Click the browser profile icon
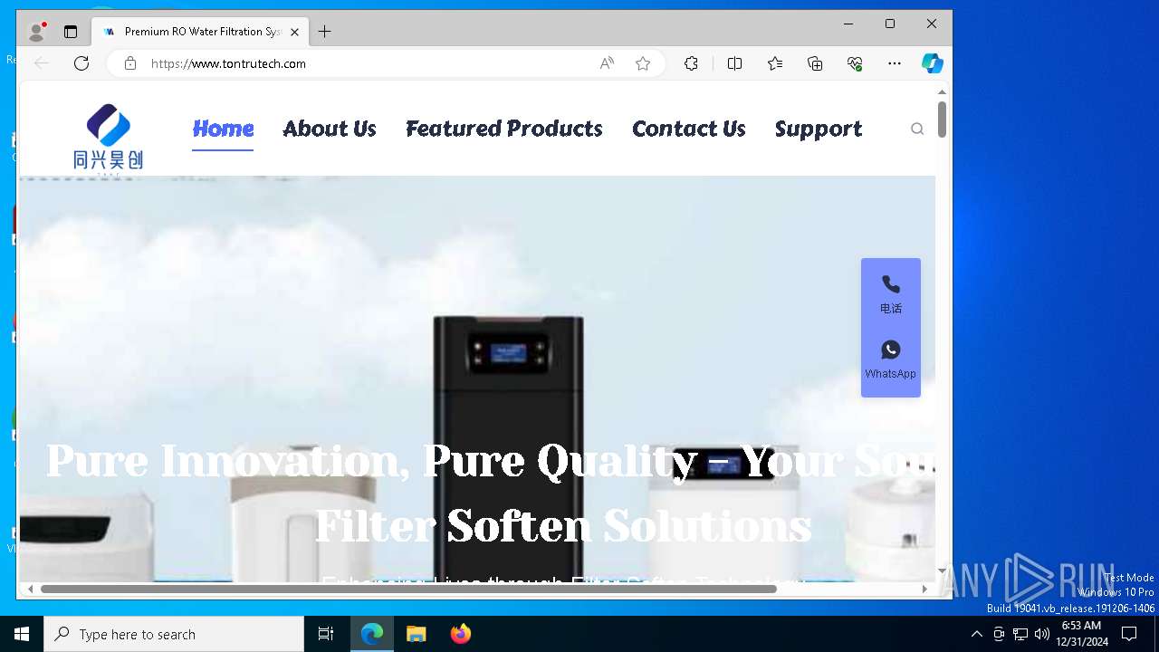Viewport: 1159px width, 652px height. click(37, 32)
